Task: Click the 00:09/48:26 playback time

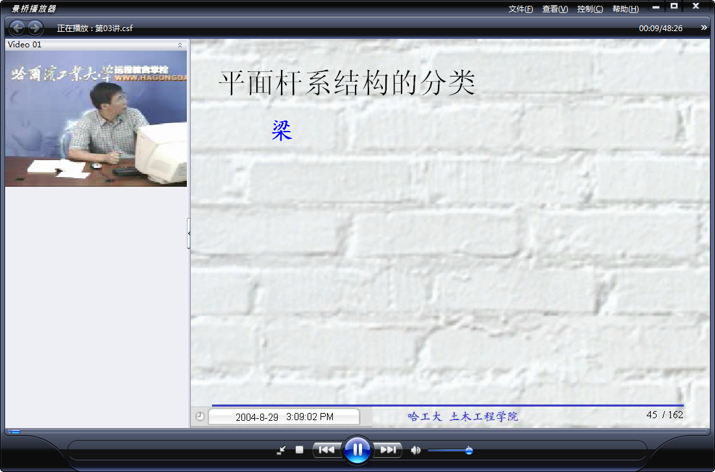Action: (x=660, y=29)
